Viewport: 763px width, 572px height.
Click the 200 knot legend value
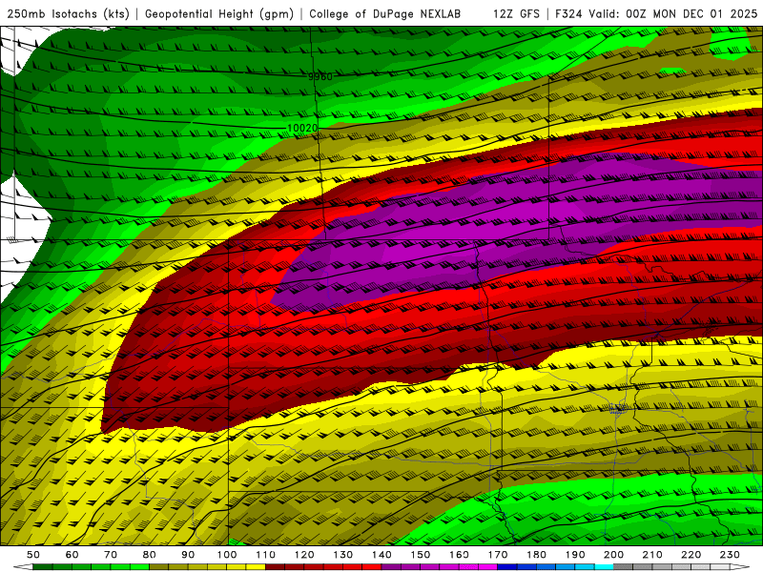[x=613, y=555]
